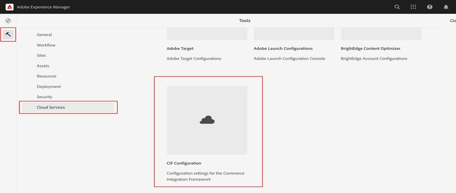Open the Solutions grid switcher icon

[413, 7]
